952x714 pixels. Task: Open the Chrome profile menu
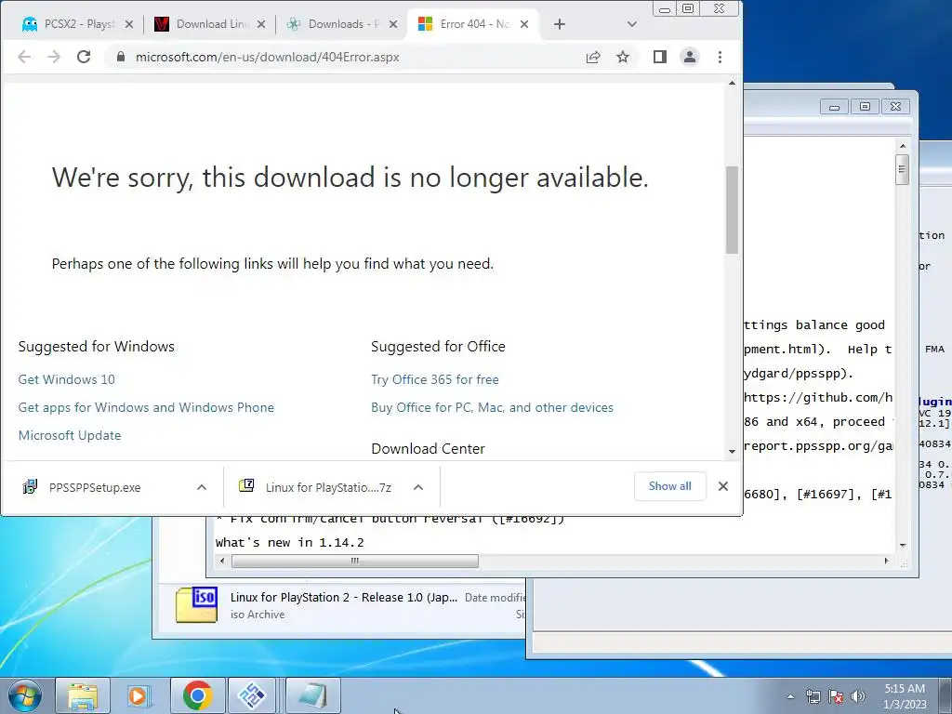click(690, 57)
